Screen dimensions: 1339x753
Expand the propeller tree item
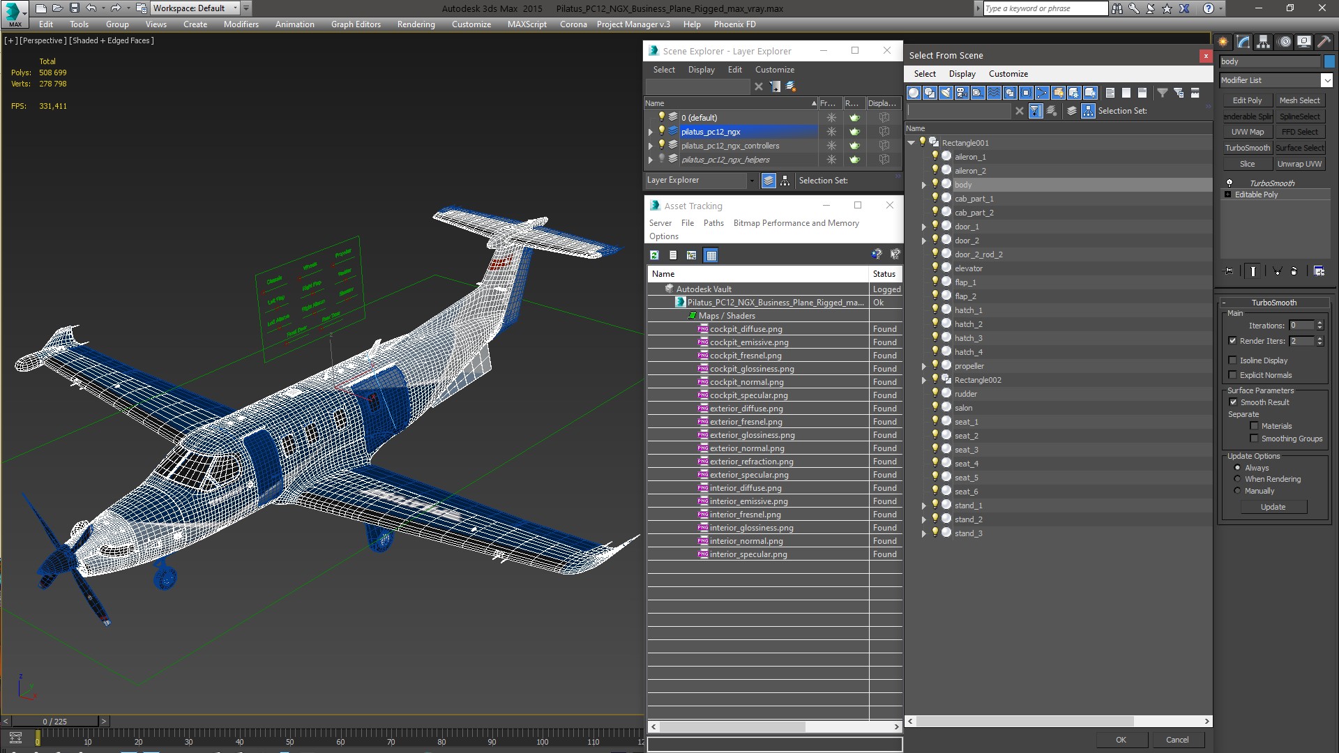[924, 366]
